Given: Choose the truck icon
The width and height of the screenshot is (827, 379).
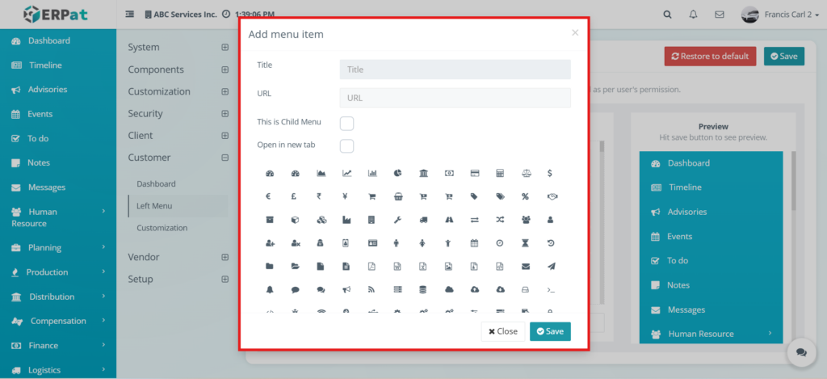Looking at the screenshot, I should coord(424,219).
